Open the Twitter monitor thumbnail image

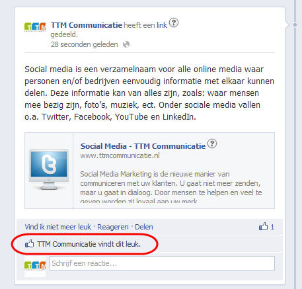coord(49,170)
